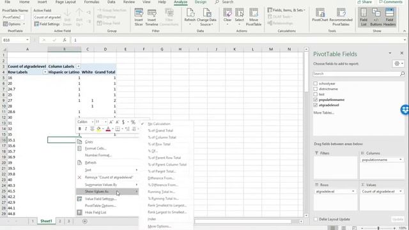Check the test field checkbox
409x230 pixels.
click(x=315, y=94)
